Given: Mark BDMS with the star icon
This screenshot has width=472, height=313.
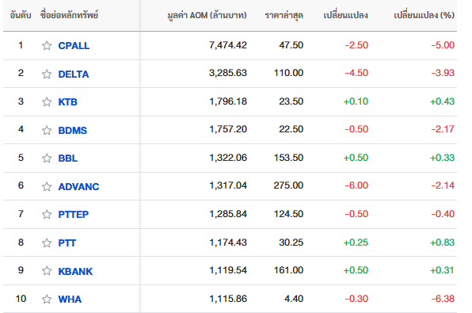Looking at the screenshot, I should tap(47, 130).
